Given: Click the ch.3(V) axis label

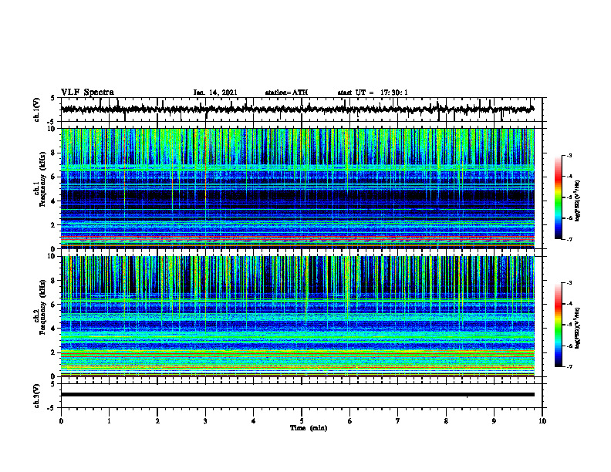Looking at the screenshot, I should tap(37, 396).
